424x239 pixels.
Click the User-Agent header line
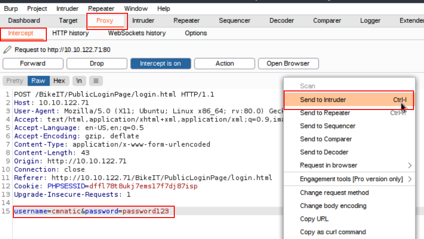[148, 111]
